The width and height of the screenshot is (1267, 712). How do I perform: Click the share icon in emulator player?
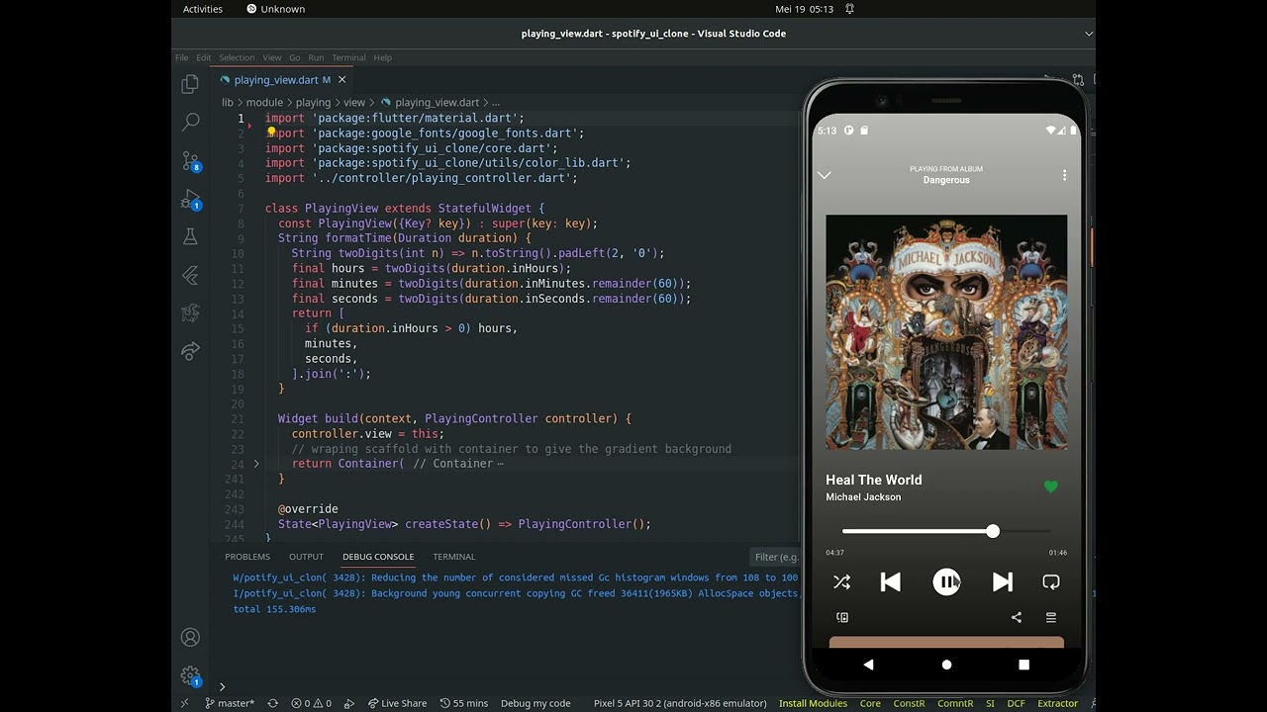1016,617
